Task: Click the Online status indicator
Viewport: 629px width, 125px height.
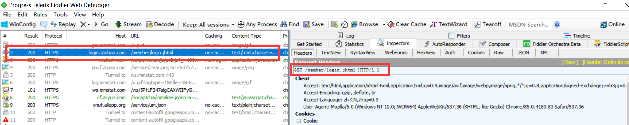Action: pos(612,24)
